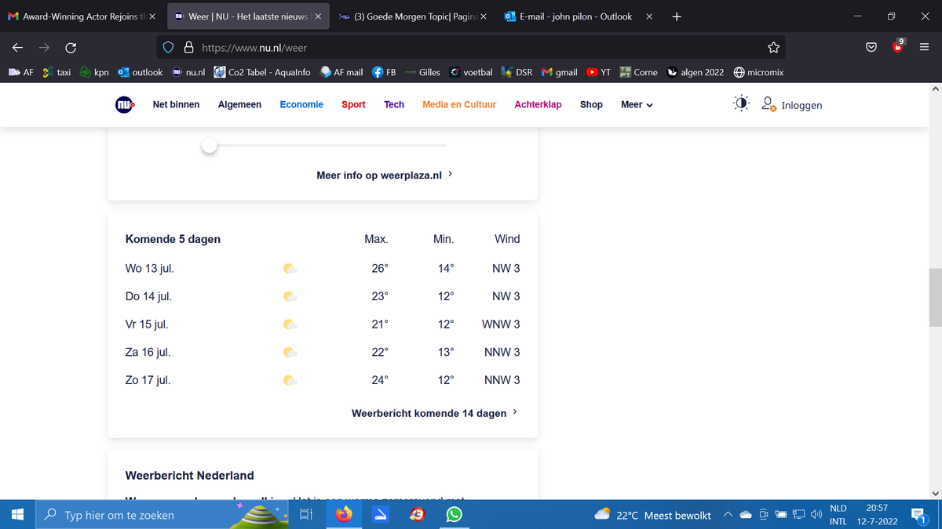Bookmark this page with the star icon
Viewport: 942px width, 529px height.
pyautogui.click(x=773, y=48)
